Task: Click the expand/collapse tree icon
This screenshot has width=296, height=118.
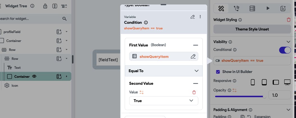Action: click(x=54, y=6)
